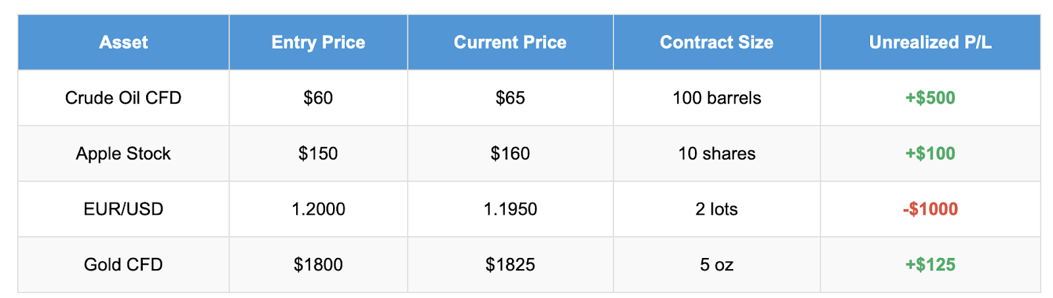Select the 2 lots contract size
This screenshot has height=298, width=1053.
coord(716,209)
